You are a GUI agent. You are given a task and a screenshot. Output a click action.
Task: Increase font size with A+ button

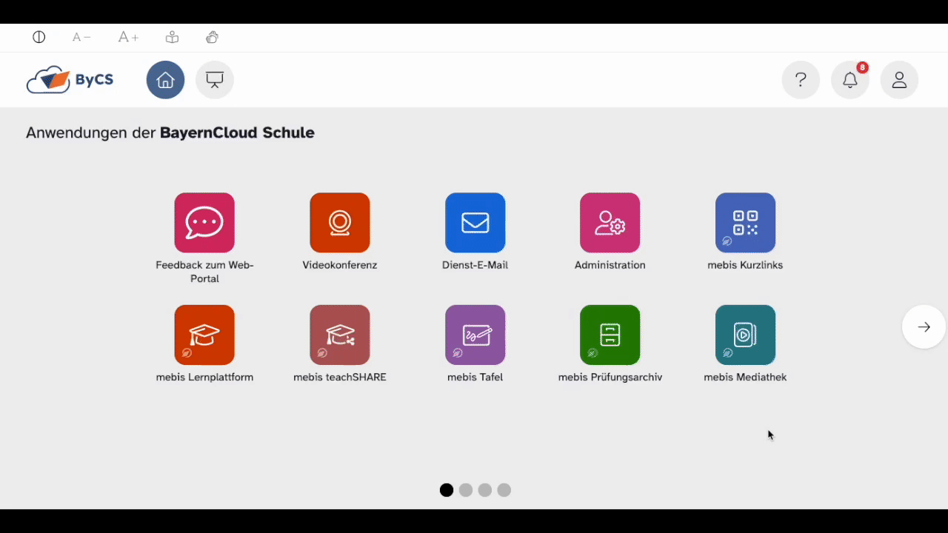[128, 37]
